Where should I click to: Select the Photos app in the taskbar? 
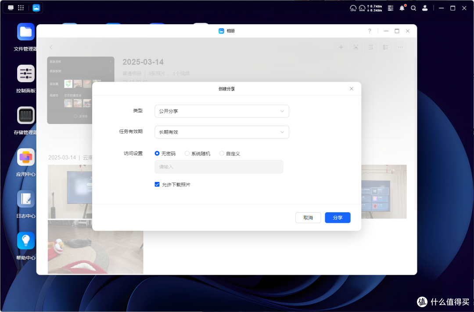point(36,8)
